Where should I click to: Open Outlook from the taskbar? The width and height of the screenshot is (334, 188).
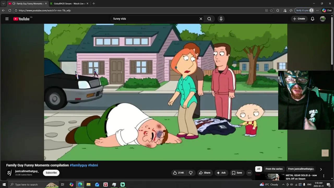pos(97,185)
